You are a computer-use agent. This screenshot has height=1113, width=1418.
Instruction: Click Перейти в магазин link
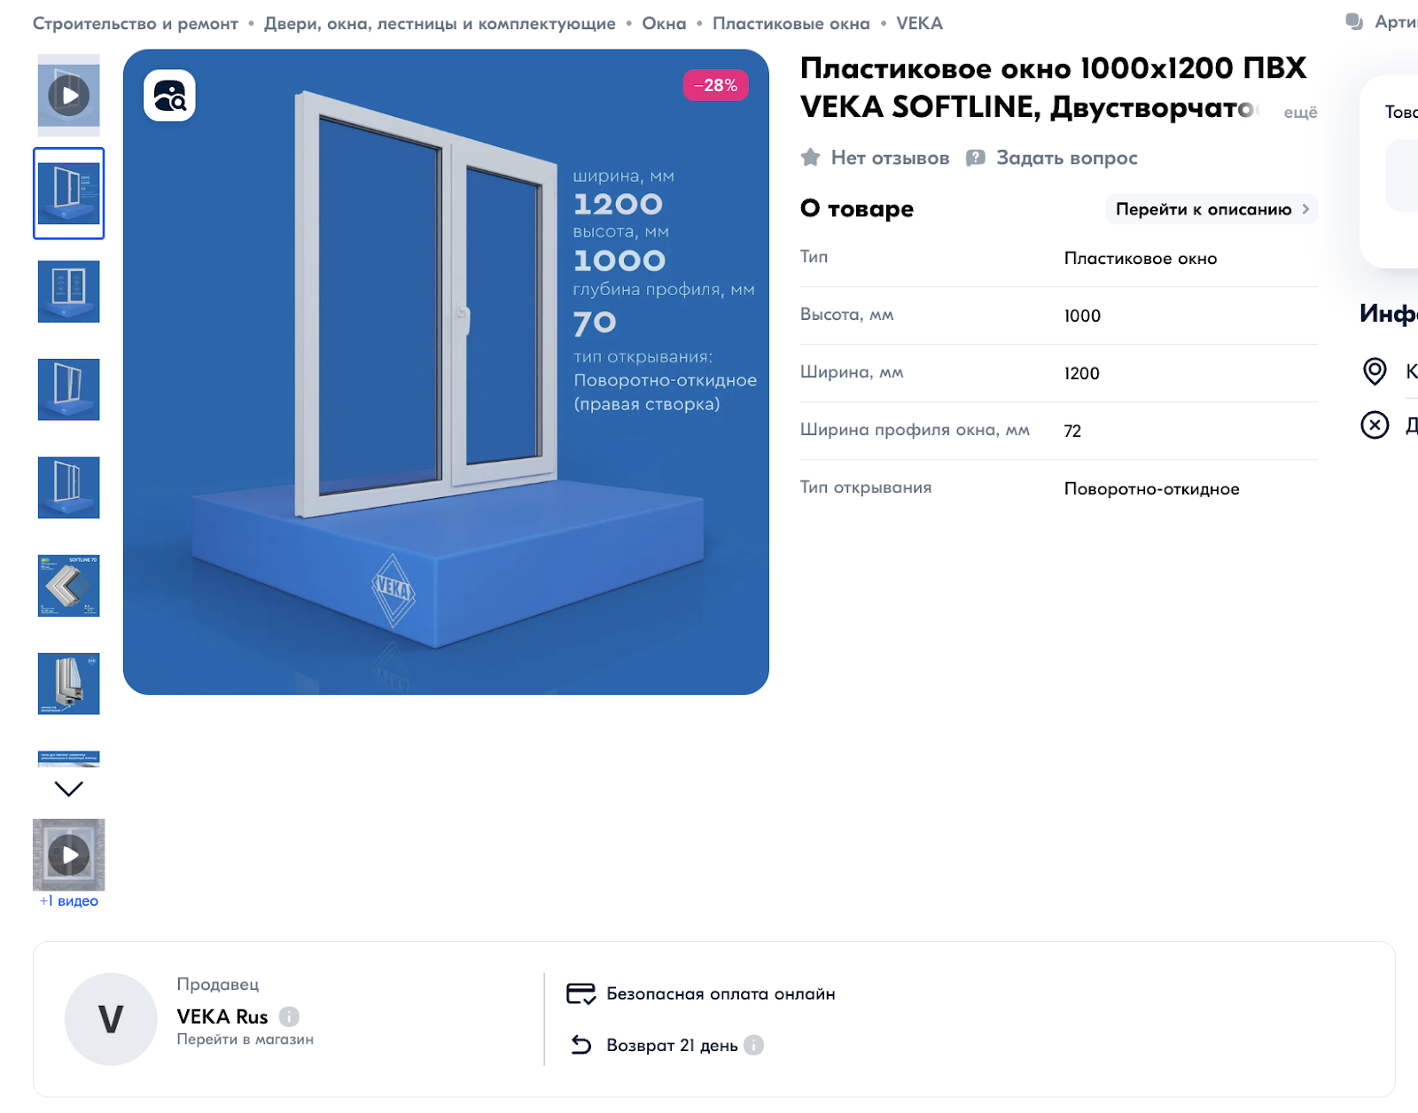[245, 1039]
